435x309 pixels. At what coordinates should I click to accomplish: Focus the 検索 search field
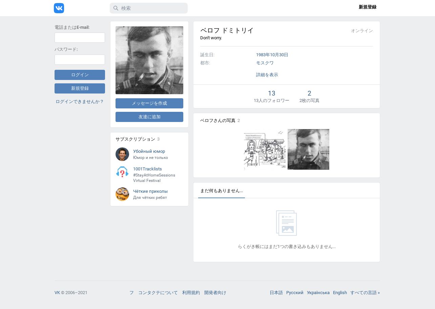click(149, 8)
